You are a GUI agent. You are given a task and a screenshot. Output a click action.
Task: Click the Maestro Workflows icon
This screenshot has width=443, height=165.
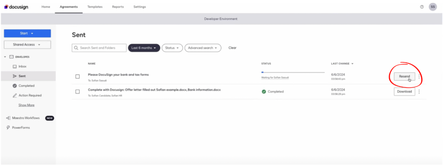[x=8, y=118]
